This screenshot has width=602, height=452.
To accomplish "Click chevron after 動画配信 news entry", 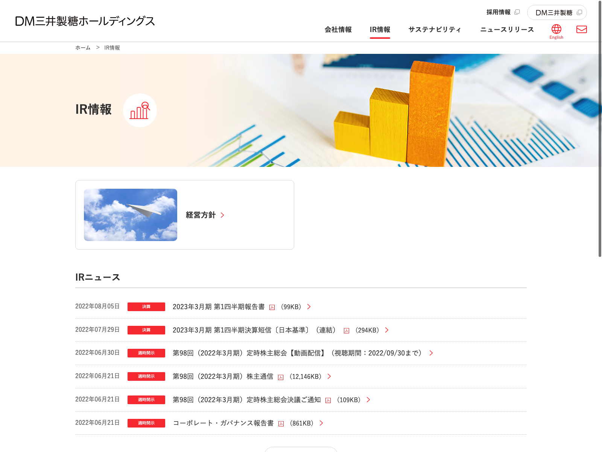I will pos(431,353).
